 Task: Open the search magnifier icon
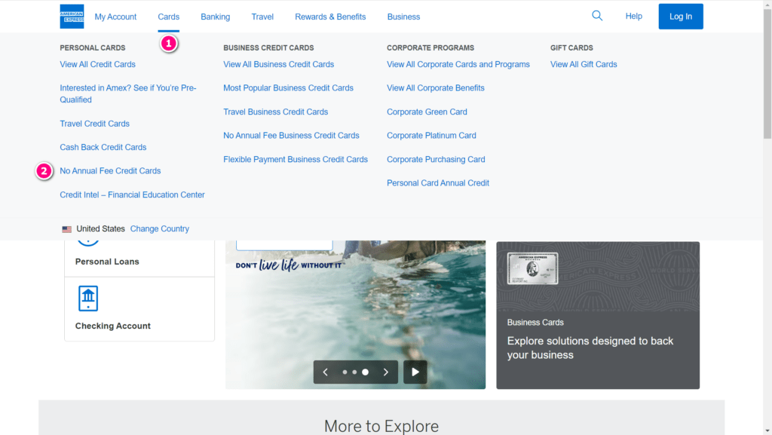(597, 16)
